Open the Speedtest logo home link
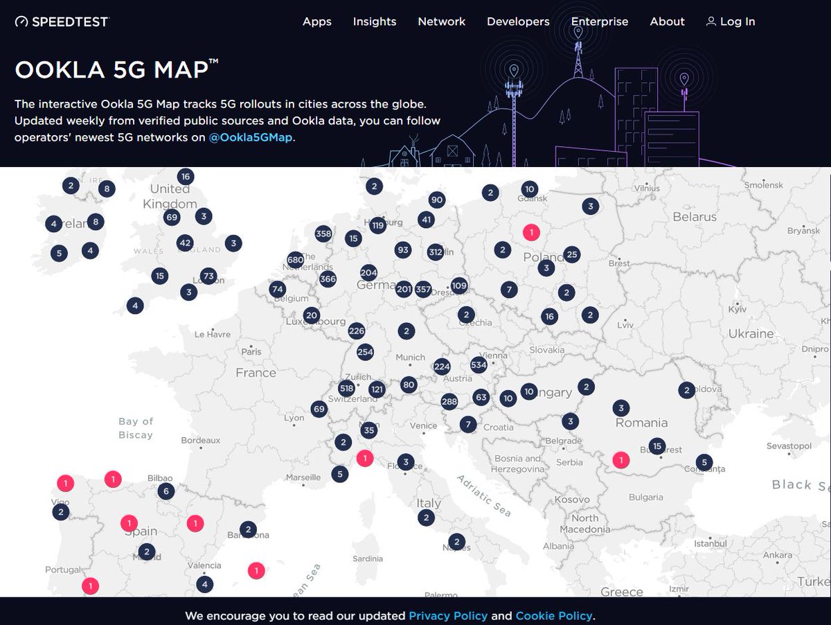831x625 pixels. coord(62,21)
